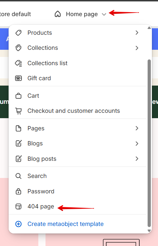The height and width of the screenshot is (246, 158).
Task: Expand the Pages submenu chevron
Action: [137, 128]
